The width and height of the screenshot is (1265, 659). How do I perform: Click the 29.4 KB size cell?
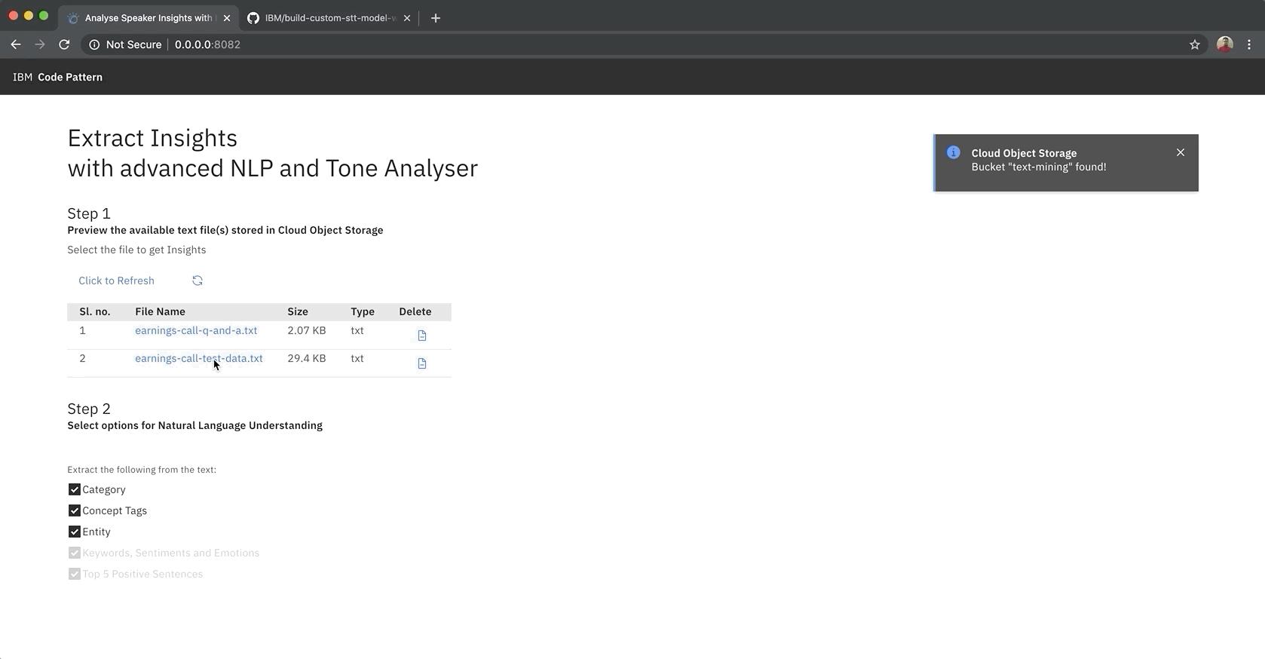307,358
